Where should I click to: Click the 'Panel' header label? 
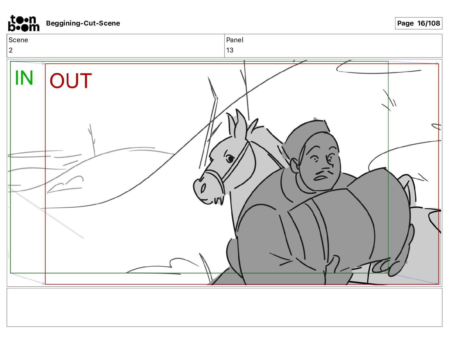tap(235, 40)
